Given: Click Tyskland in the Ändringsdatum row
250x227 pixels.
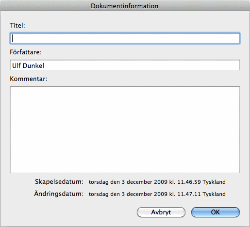Looking at the screenshot, I should coord(214,194).
